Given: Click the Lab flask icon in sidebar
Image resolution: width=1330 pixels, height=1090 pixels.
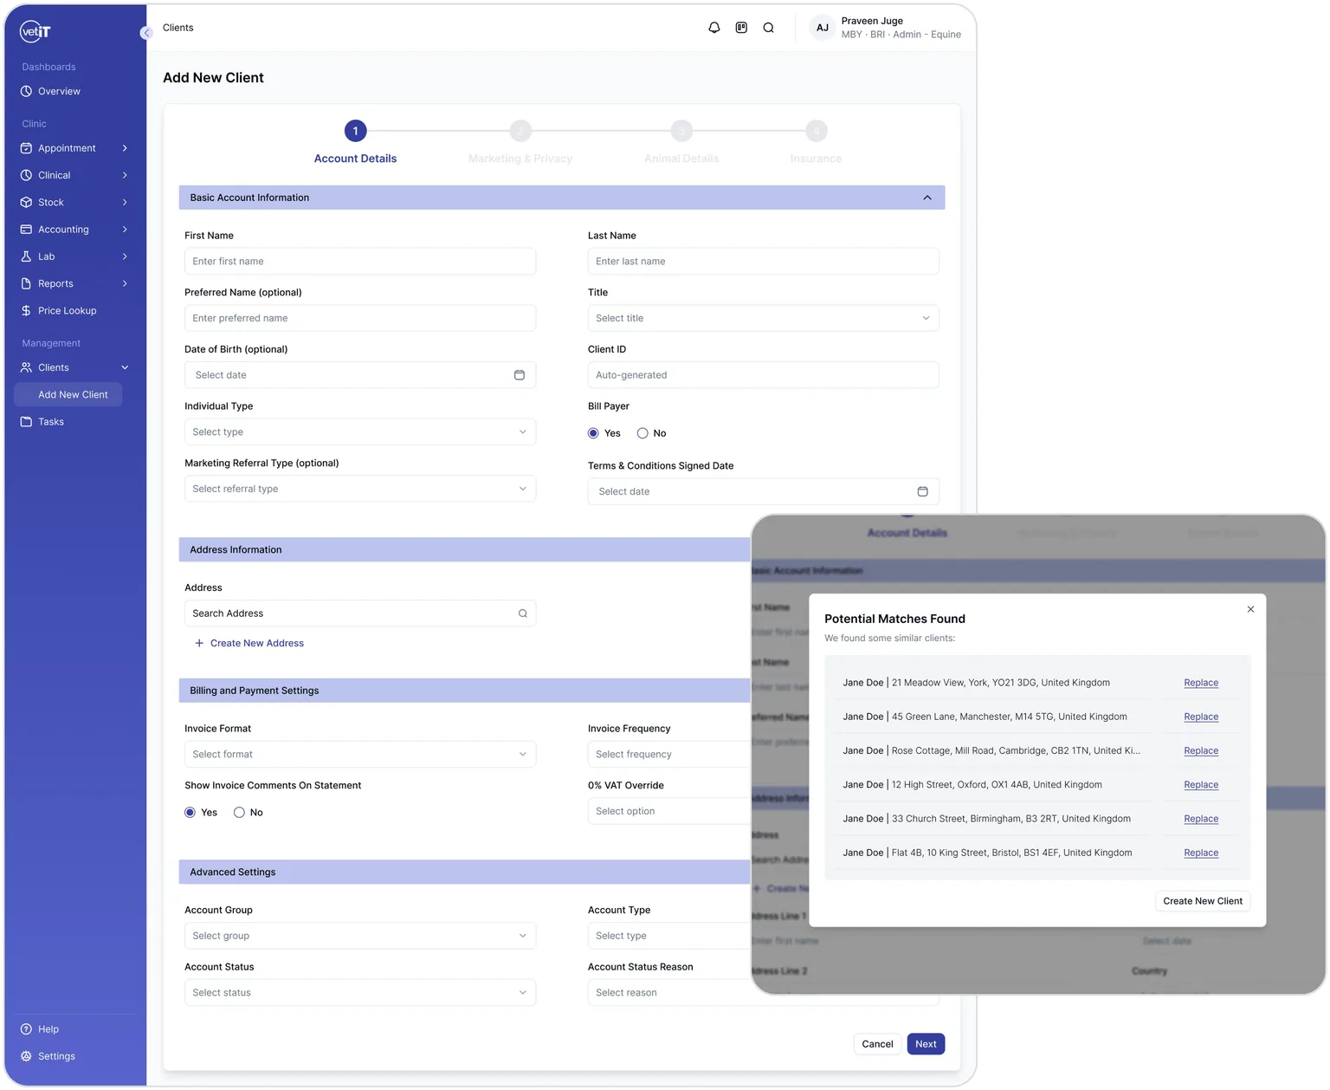Looking at the screenshot, I should coord(26,256).
